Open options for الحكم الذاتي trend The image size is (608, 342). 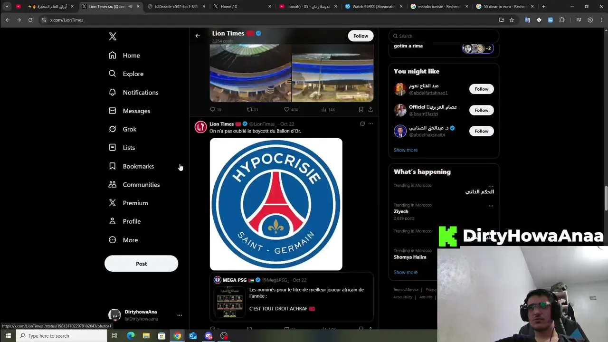pyautogui.click(x=491, y=185)
